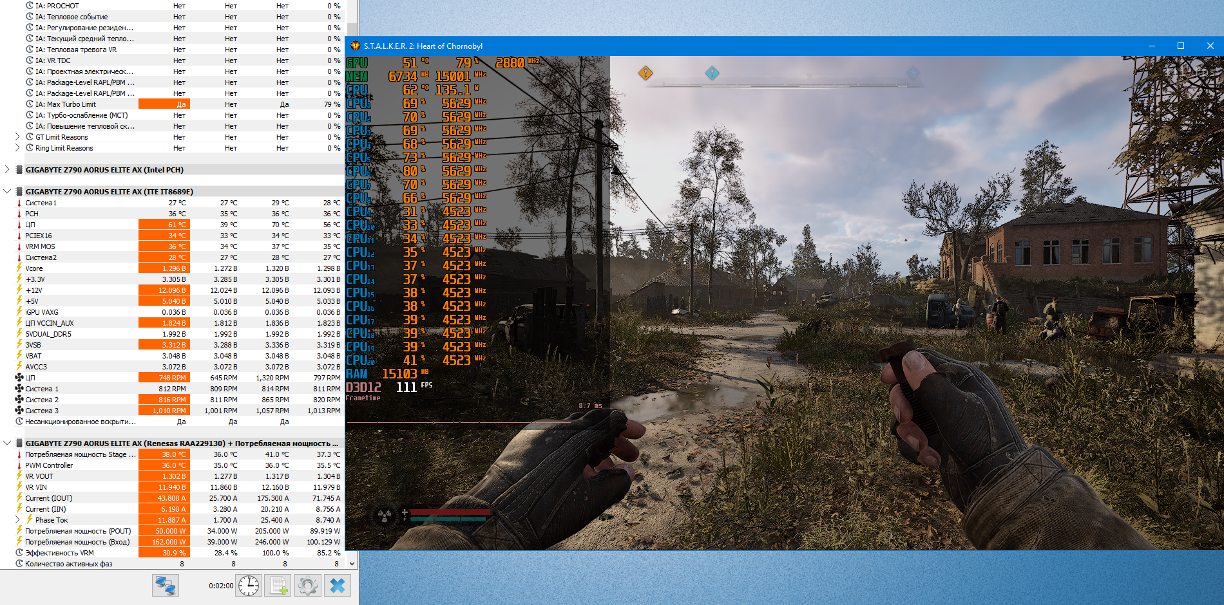Click the chip icon beside the Renesas RAA229130 group
This screenshot has width=1224, height=605.
click(19, 443)
